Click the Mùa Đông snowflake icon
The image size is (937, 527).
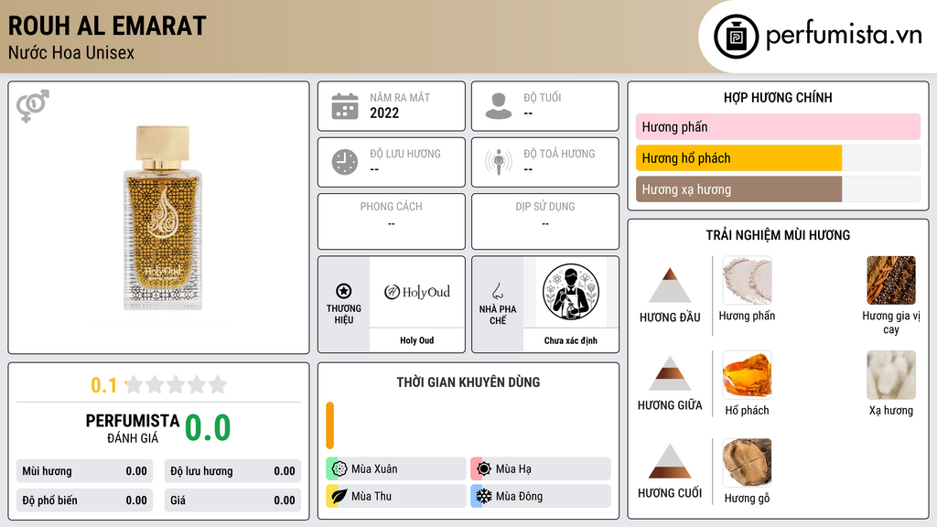(484, 496)
